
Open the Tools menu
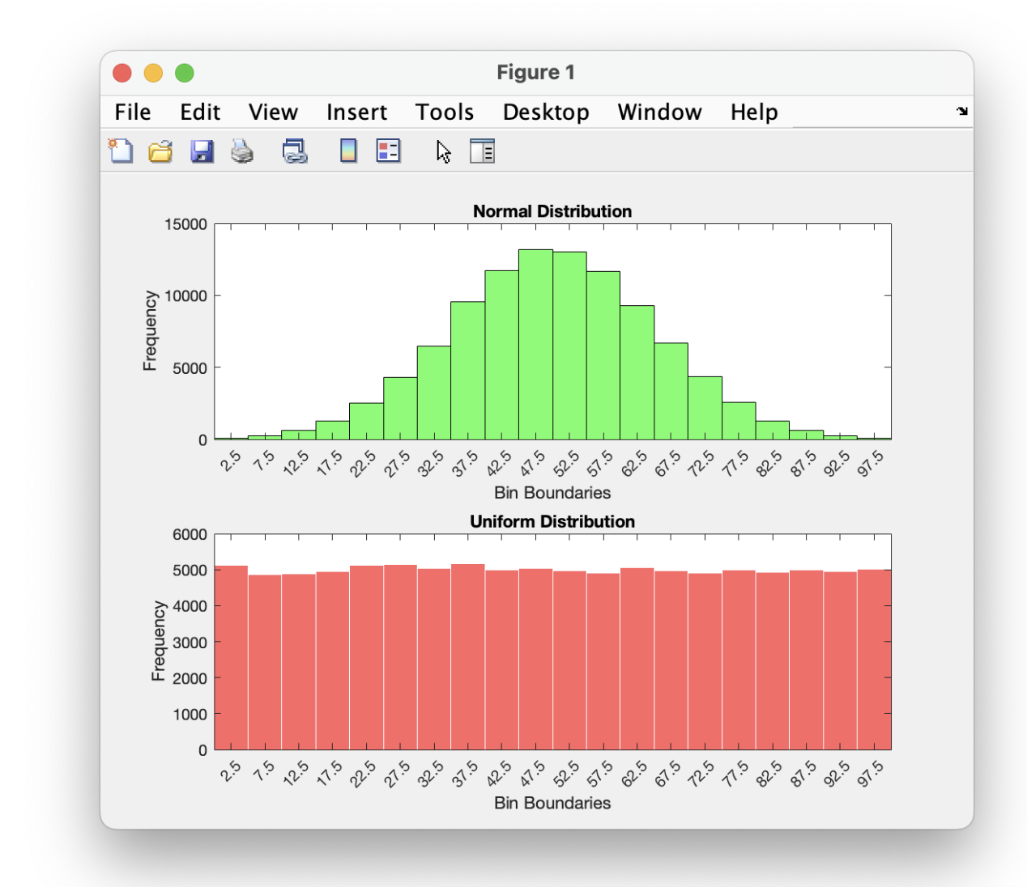point(445,112)
